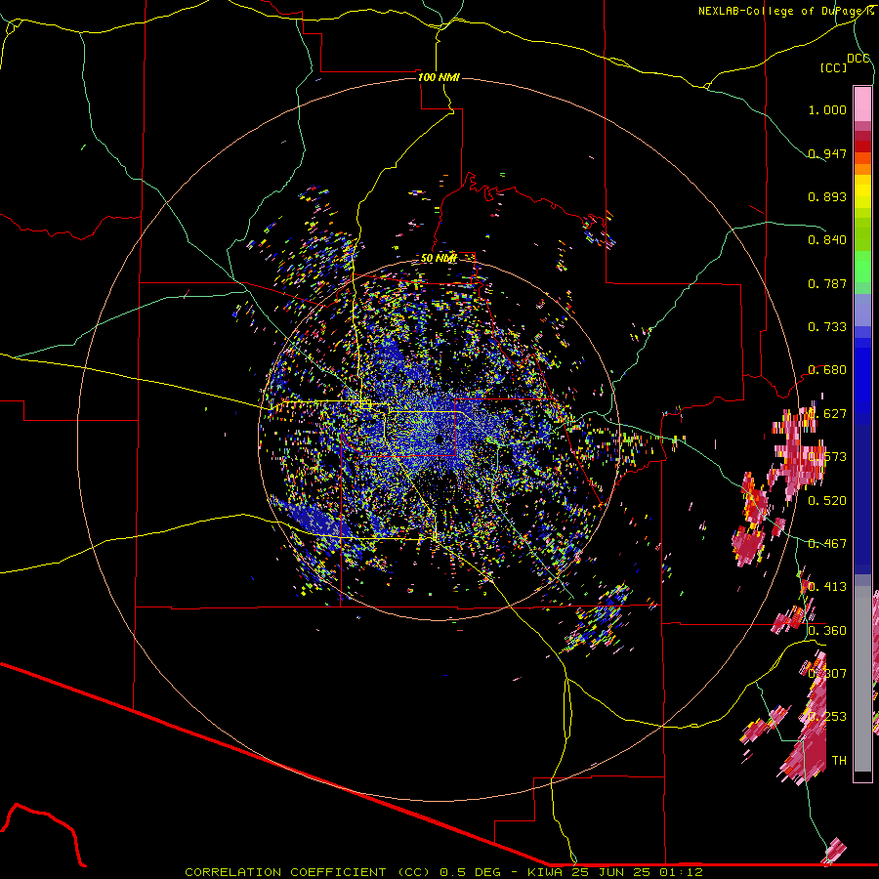879x879 pixels.
Task: Pick the light pink color bar segment
Action: [862, 104]
